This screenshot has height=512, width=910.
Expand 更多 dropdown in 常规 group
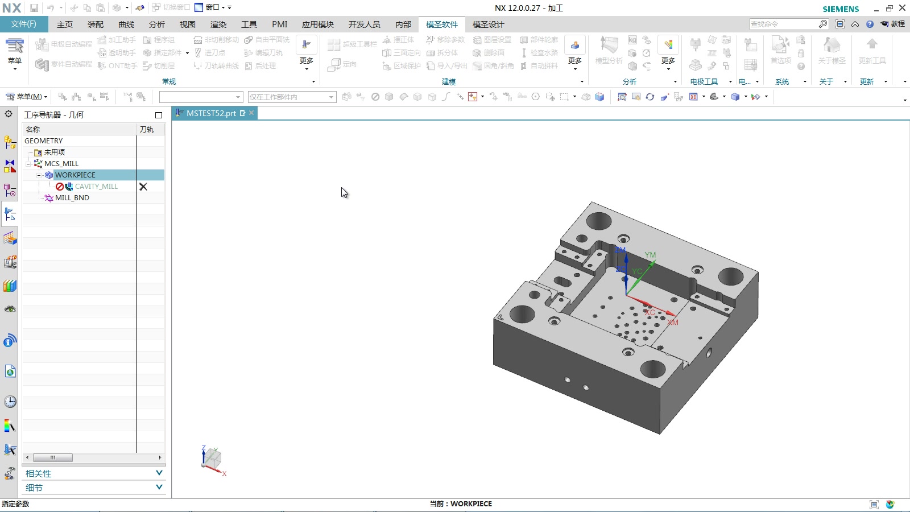(x=307, y=52)
